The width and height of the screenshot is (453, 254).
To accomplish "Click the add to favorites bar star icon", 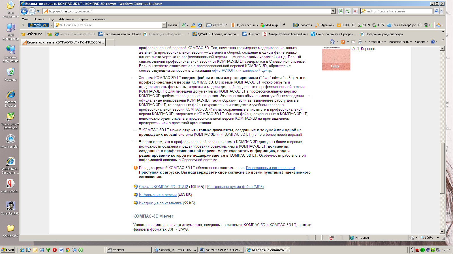I will 50,34.
